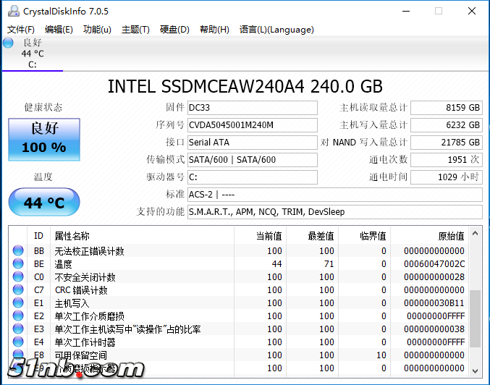Image resolution: width=490 pixels, height=385 pixels.
Task: Select the C: drive status orb icon
Action: pos(8,43)
